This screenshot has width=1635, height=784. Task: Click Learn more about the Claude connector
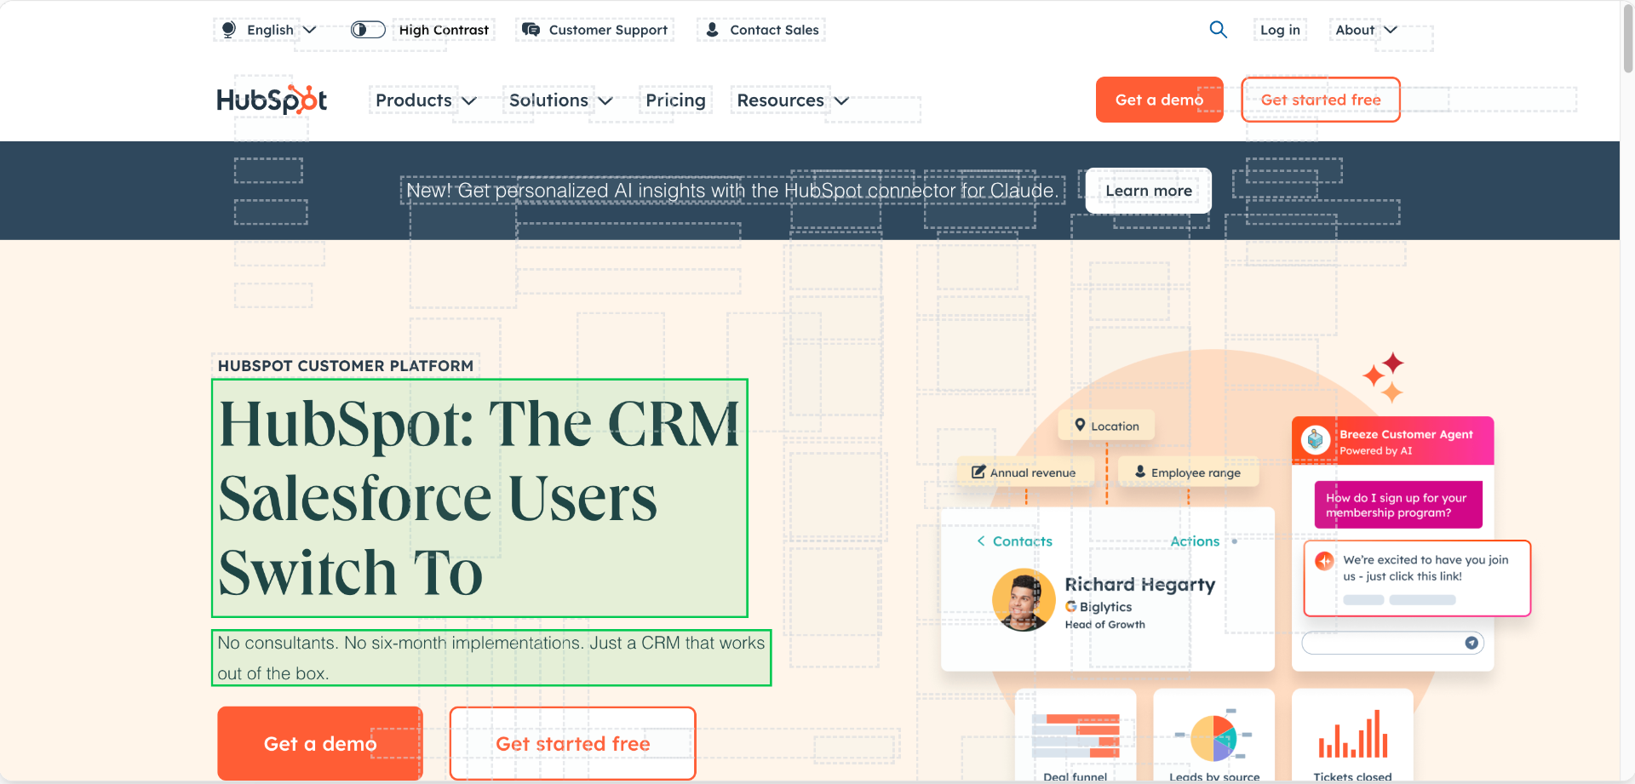[1148, 190]
